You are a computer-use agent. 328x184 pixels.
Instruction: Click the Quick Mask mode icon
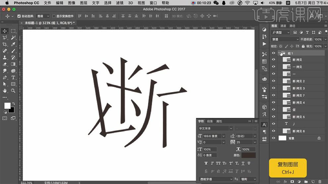pyautogui.click(x=5, y=118)
